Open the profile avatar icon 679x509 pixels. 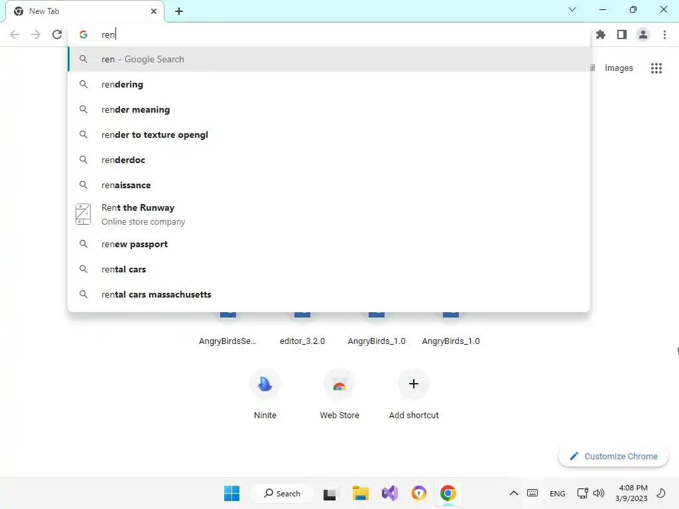[643, 34]
